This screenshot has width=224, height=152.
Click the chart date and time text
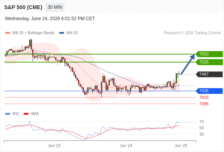50,19
